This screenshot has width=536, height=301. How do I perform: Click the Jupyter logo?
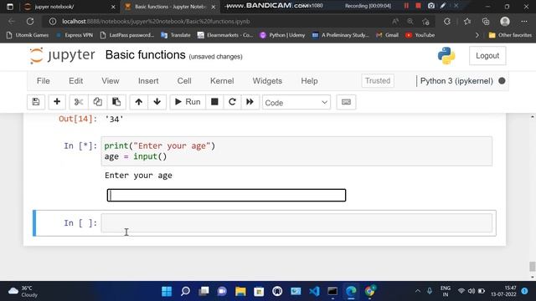(62, 56)
